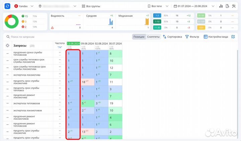Click the orange unchanged count 3
Viewport: 241px width, 141px height.
[24, 21]
